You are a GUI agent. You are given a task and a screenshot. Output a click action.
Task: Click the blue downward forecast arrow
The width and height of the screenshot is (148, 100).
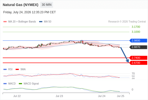tap(125, 55)
